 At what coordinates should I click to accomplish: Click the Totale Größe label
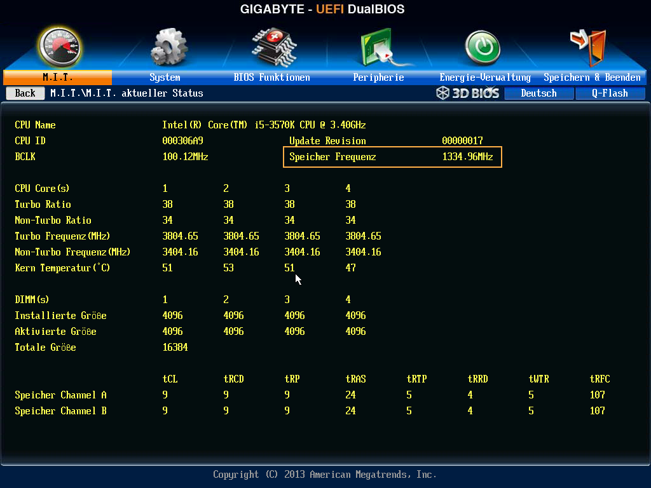click(x=45, y=348)
